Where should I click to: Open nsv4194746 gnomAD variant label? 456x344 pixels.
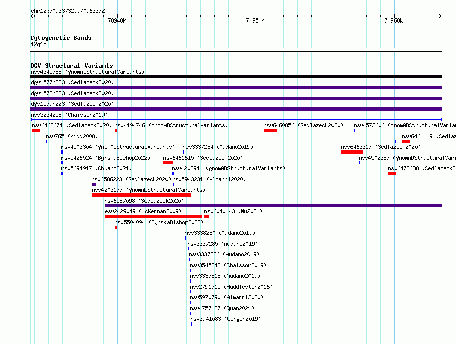click(x=171, y=125)
